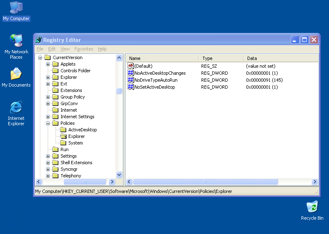Click the CurrentVersion folder icon

coord(48,57)
